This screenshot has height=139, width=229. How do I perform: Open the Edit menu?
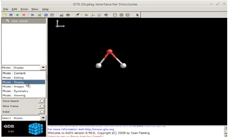point(14,9)
